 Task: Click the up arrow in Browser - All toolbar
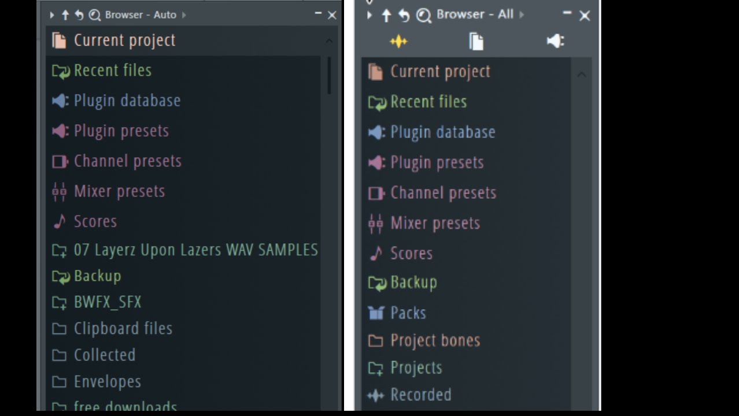386,15
